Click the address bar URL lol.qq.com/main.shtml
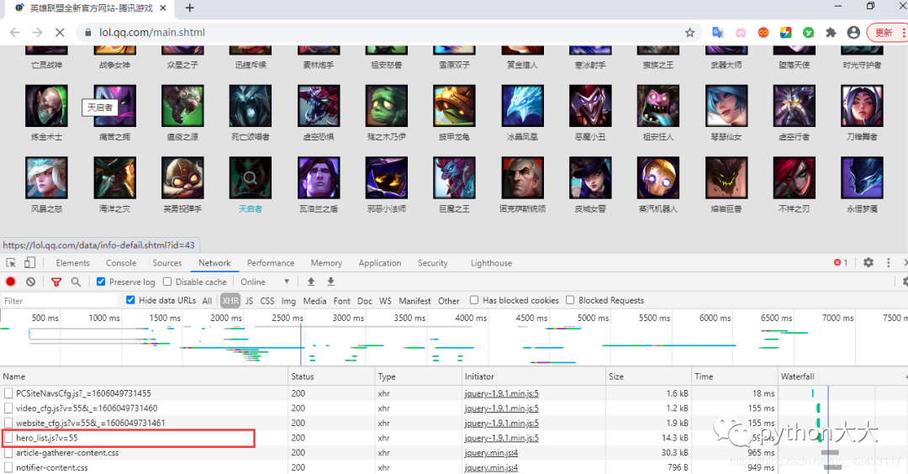This screenshot has height=474, width=908. 152,33
